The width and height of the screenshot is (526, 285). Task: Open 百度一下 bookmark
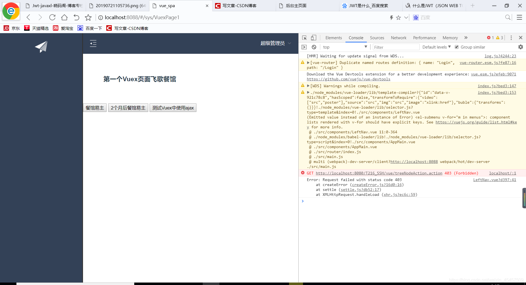click(x=90, y=28)
